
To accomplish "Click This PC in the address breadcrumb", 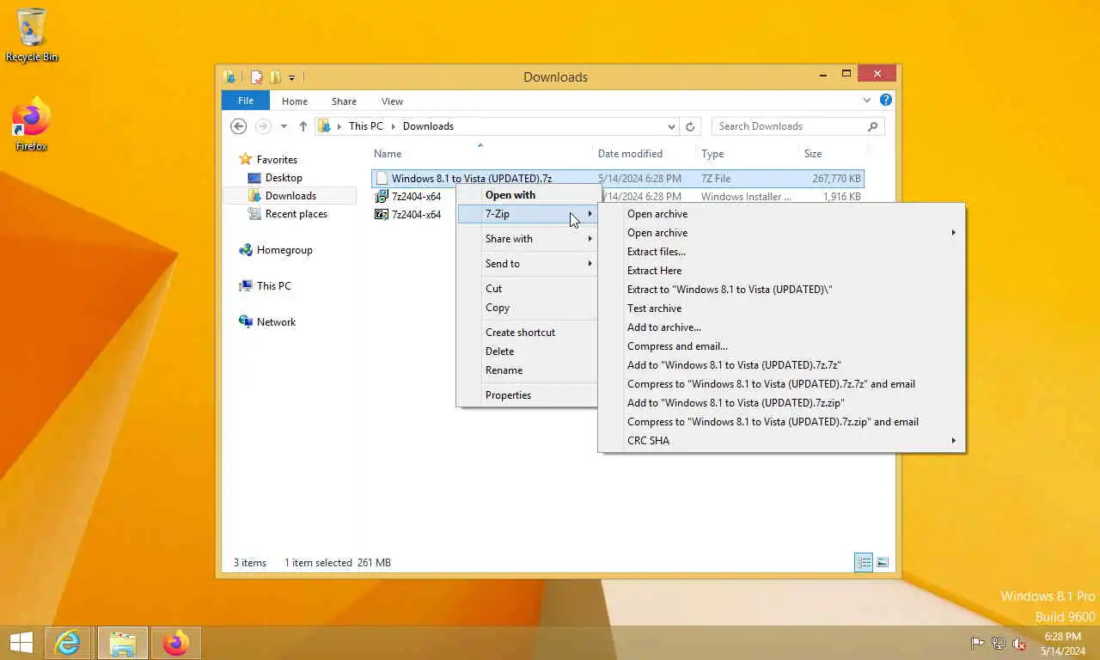I will point(366,126).
